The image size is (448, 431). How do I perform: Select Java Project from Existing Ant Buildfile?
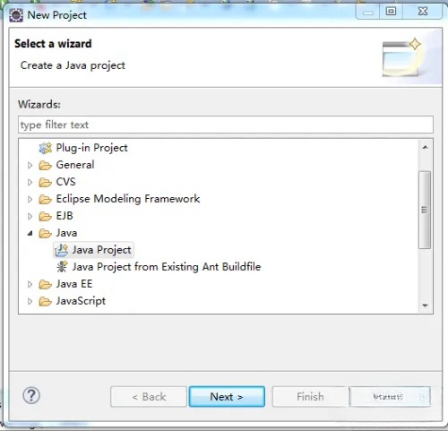point(167,267)
